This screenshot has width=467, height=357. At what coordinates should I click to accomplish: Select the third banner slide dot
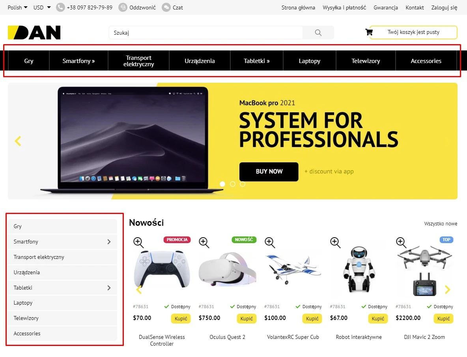[x=243, y=184]
